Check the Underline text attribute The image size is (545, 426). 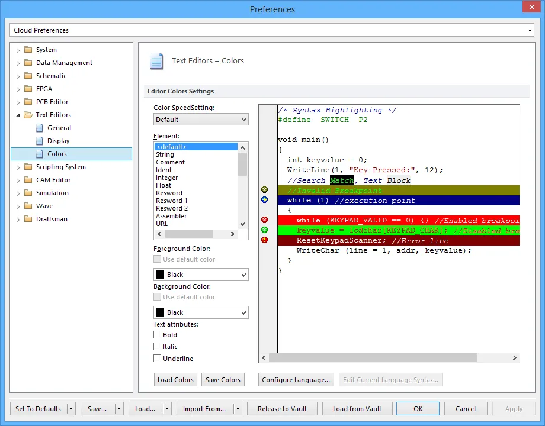coord(158,359)
